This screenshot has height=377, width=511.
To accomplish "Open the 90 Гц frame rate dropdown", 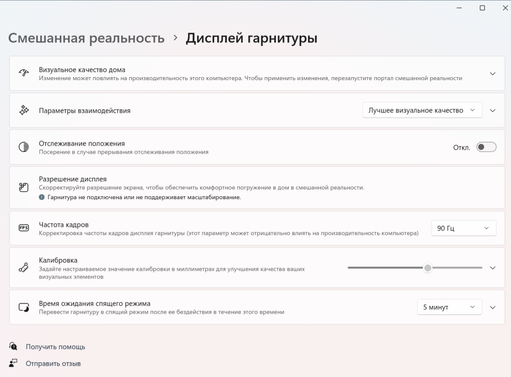I will (x=463, y=228).
